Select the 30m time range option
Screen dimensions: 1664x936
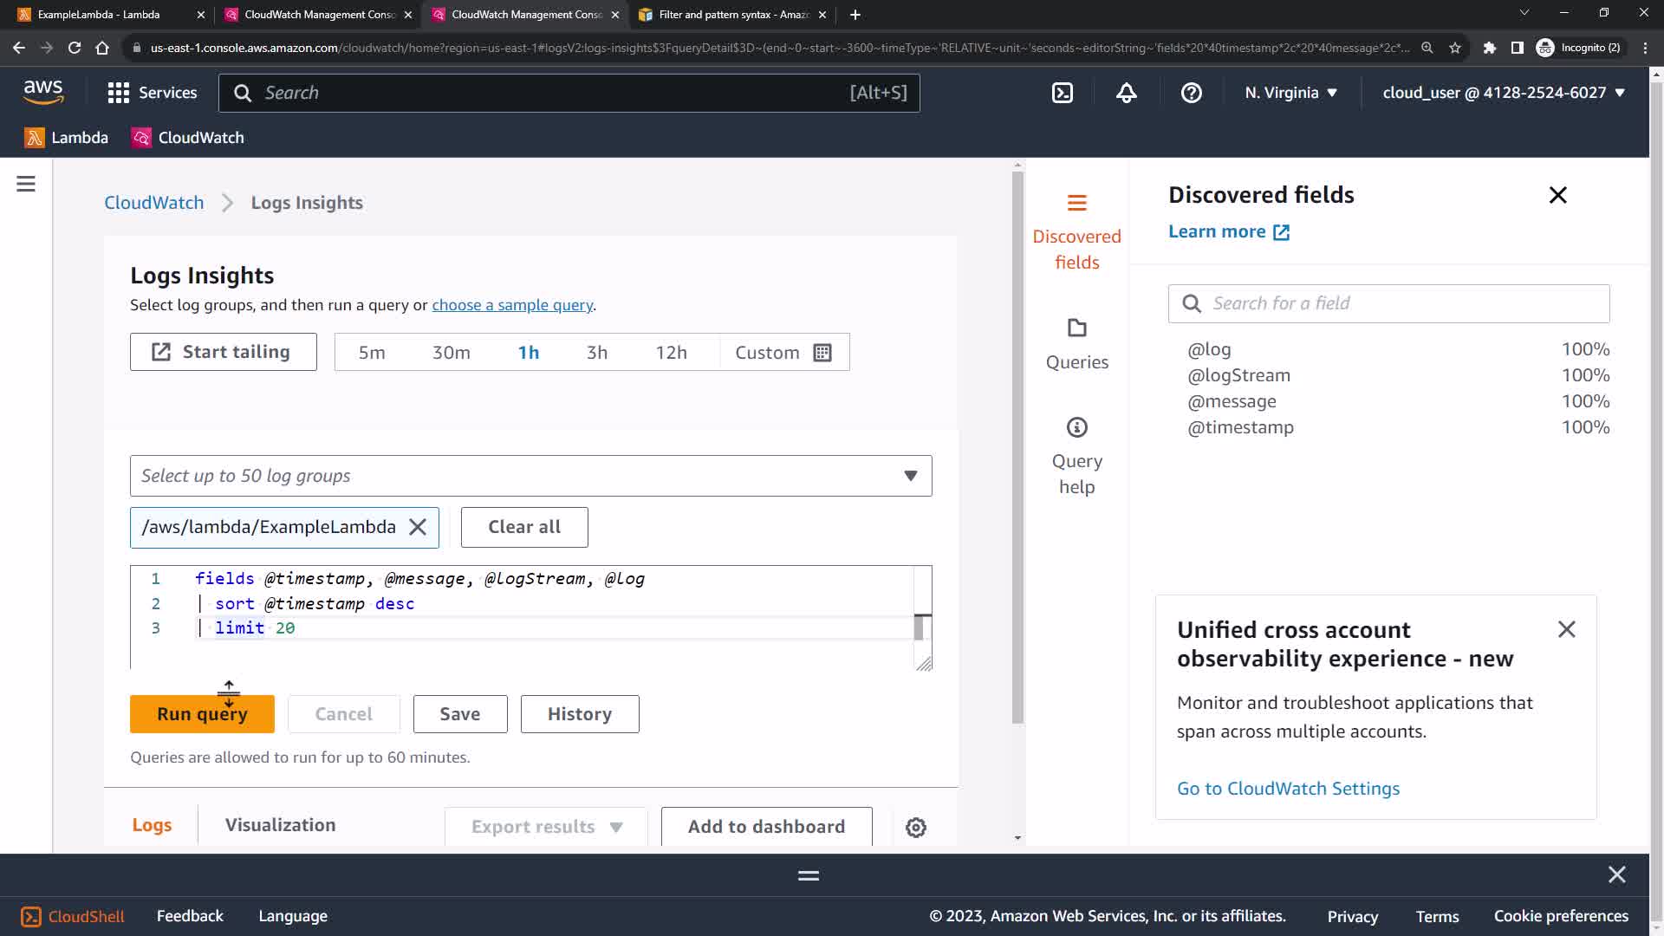(451, 353)
